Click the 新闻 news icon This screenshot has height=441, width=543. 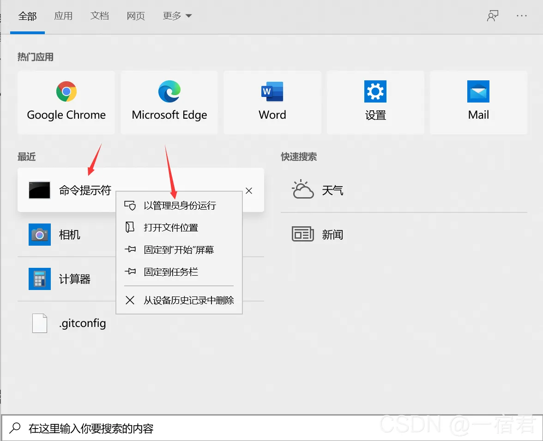[303, 234]
